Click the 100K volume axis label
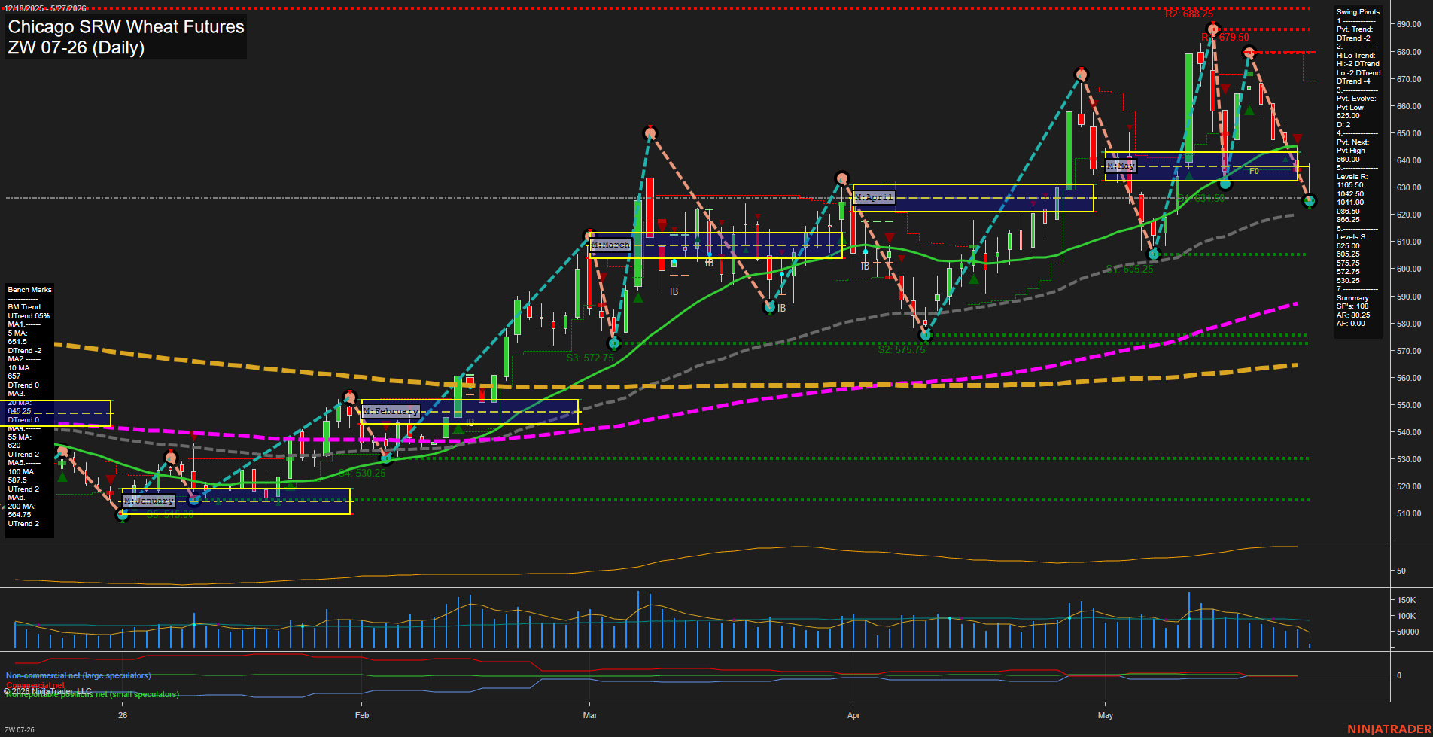The image size is (1433, 737). point(1406,616)
